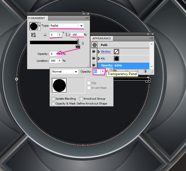Open gradient stop Location value arrow
Image resolution: width=186 pixels, height=171 pixels.
(60, 61)
